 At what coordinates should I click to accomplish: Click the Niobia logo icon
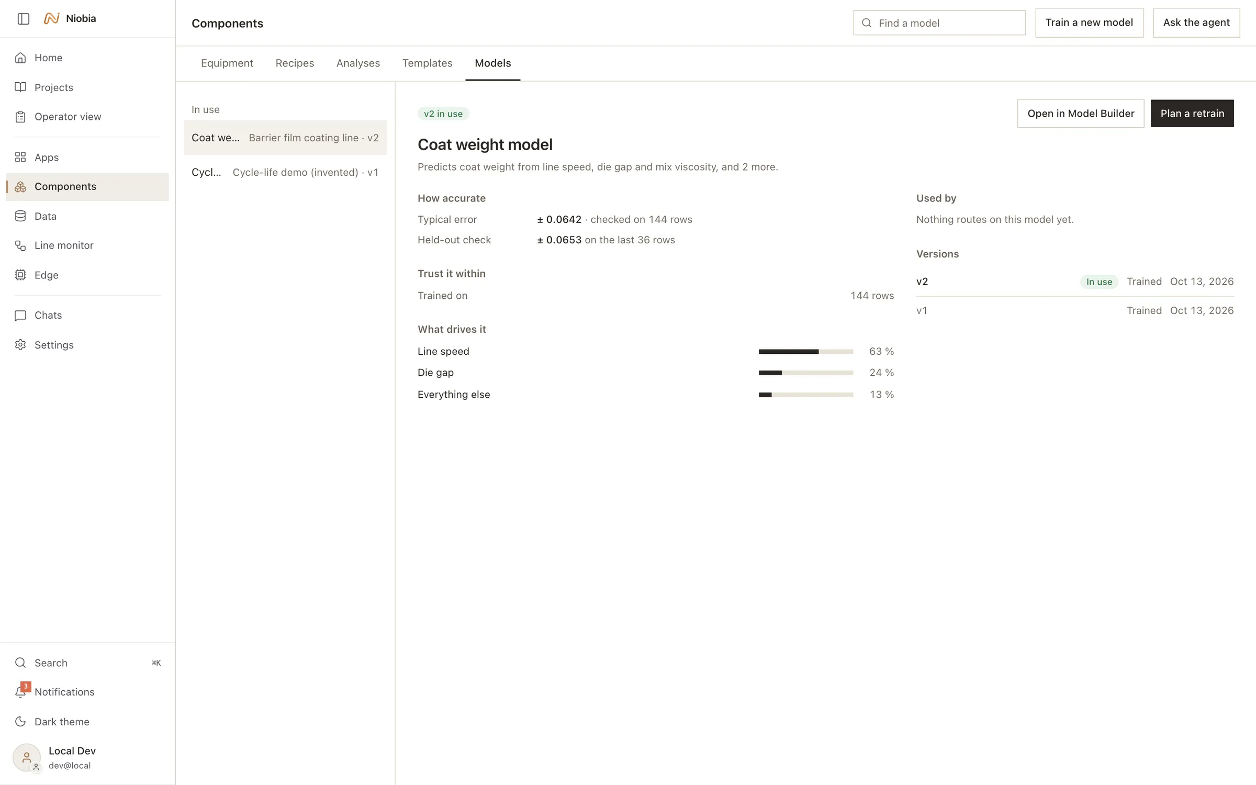pos(51,18)
